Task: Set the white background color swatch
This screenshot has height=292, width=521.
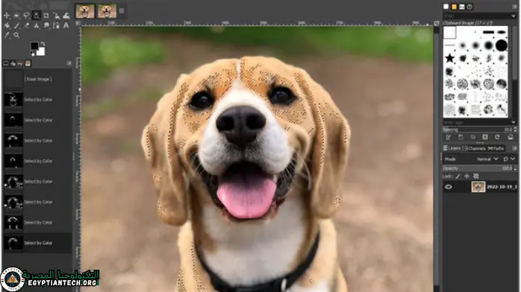Action: tap(41, 51)
